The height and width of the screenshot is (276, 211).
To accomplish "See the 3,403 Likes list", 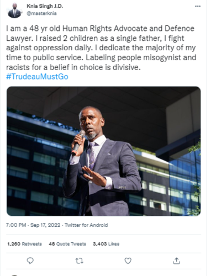I will (106, 244).
